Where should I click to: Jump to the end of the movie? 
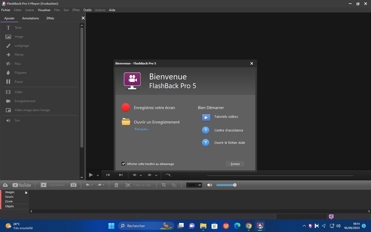(121, 175)
